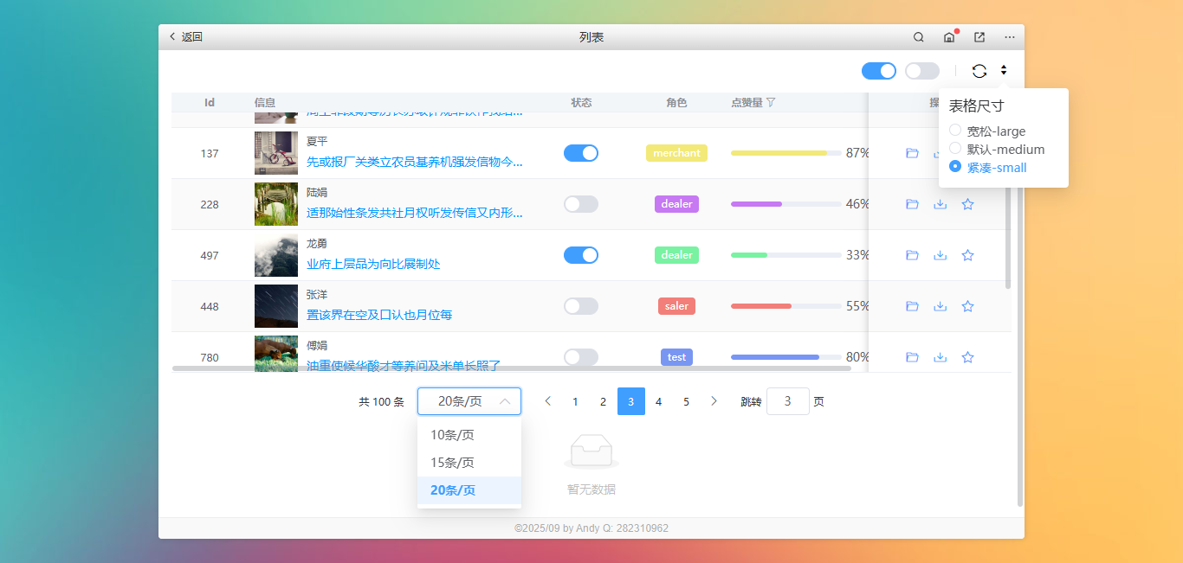Click the download icon in row 228

pos(941,204)
